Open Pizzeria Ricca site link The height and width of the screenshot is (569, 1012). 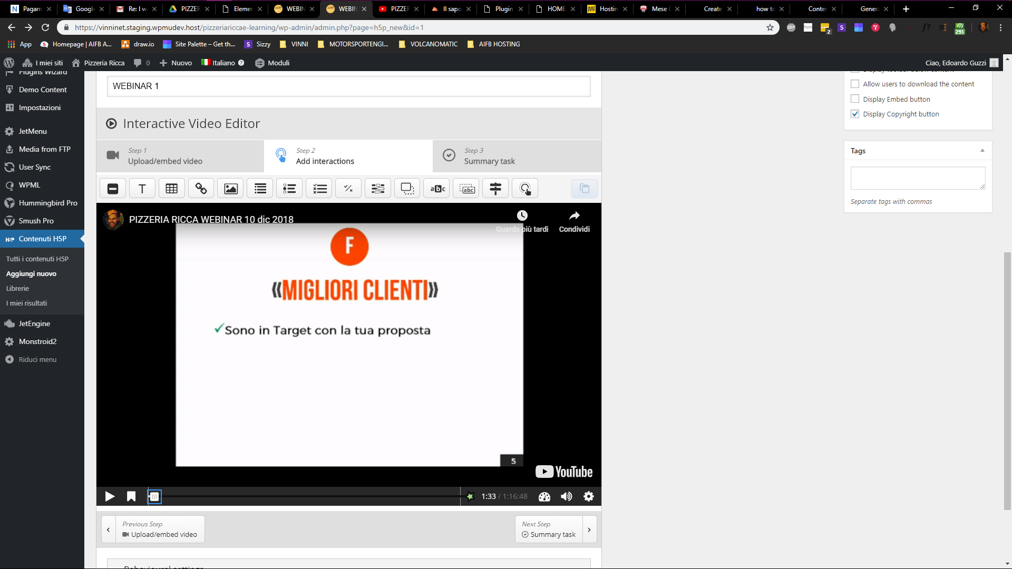pyautogui.click(x=99, y=63)
